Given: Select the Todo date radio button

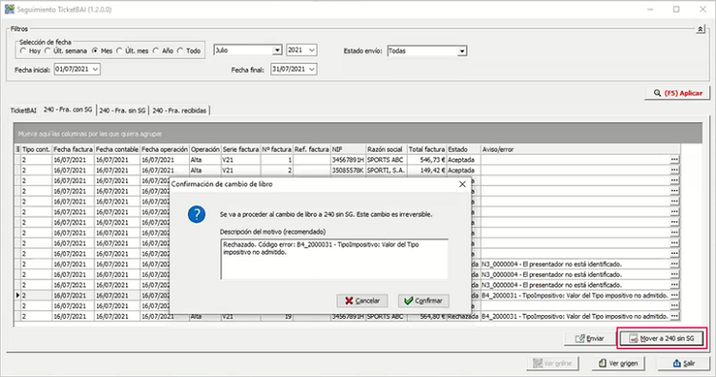Looking at the screenshot, I should tap(179, 52).
